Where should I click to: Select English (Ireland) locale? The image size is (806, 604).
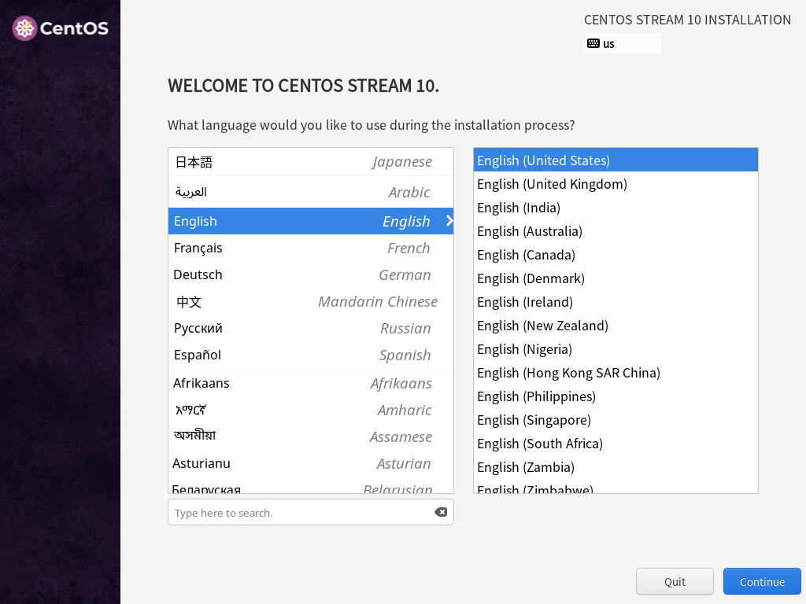click(616, 302)
